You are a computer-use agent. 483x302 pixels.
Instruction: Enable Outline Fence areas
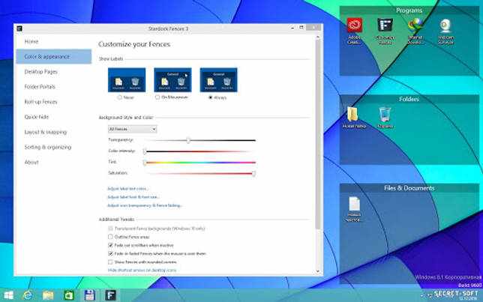(110, 237)
